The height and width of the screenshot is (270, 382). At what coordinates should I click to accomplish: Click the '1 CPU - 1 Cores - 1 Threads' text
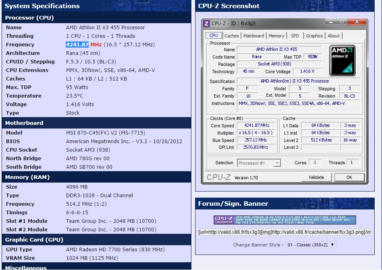[x=100, y=36]
